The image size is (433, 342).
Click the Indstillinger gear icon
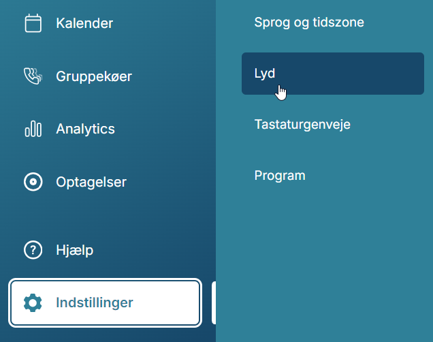pyautogui.click(x=33, y=302)
